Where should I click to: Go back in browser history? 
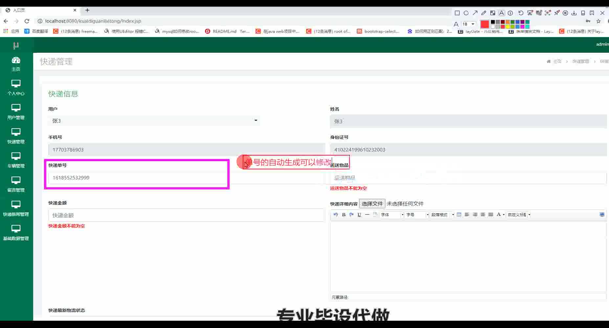[x=6, y=21]
